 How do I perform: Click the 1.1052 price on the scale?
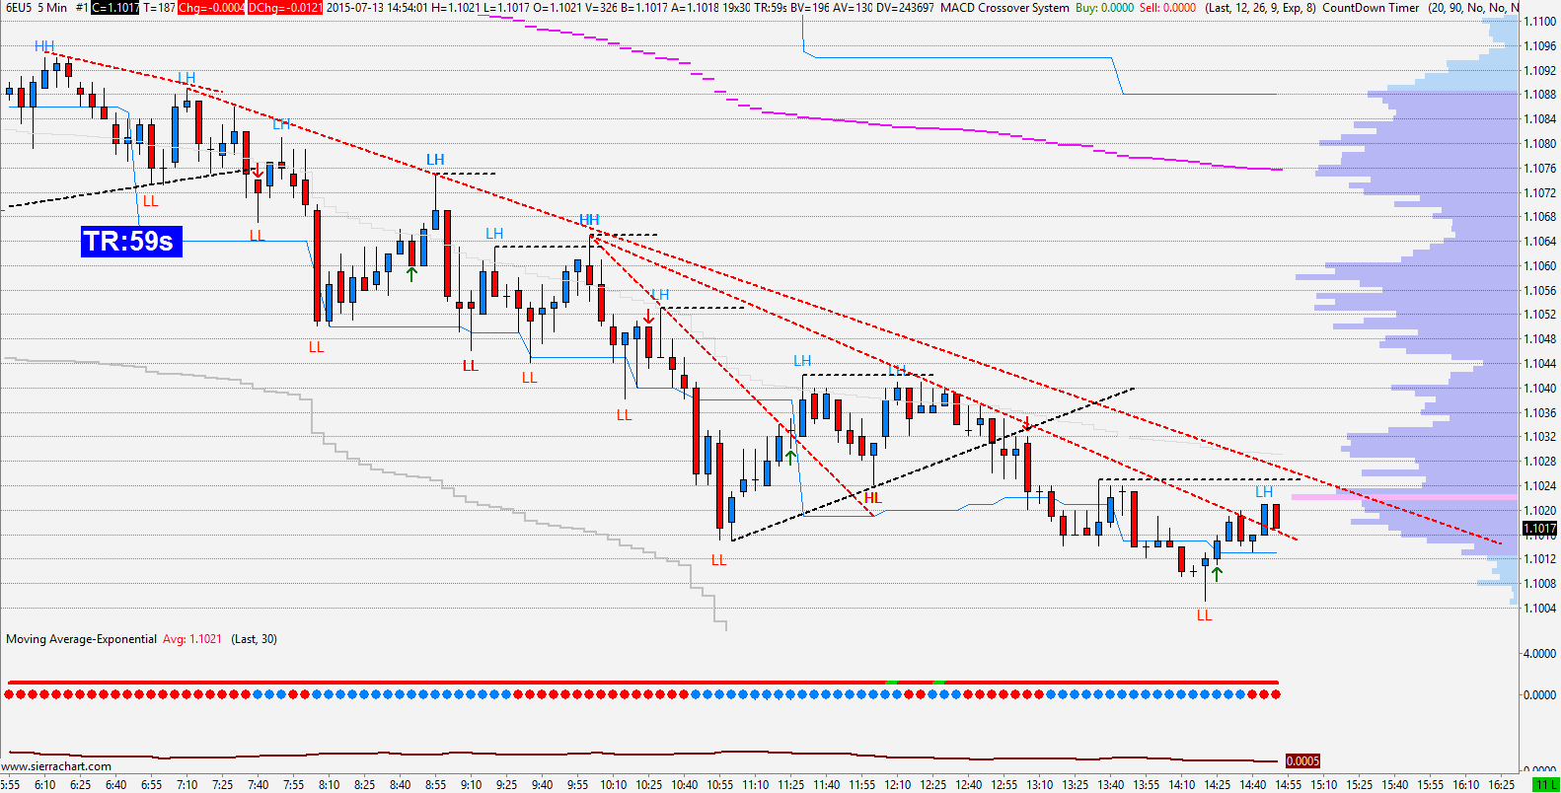[1540, 315]
